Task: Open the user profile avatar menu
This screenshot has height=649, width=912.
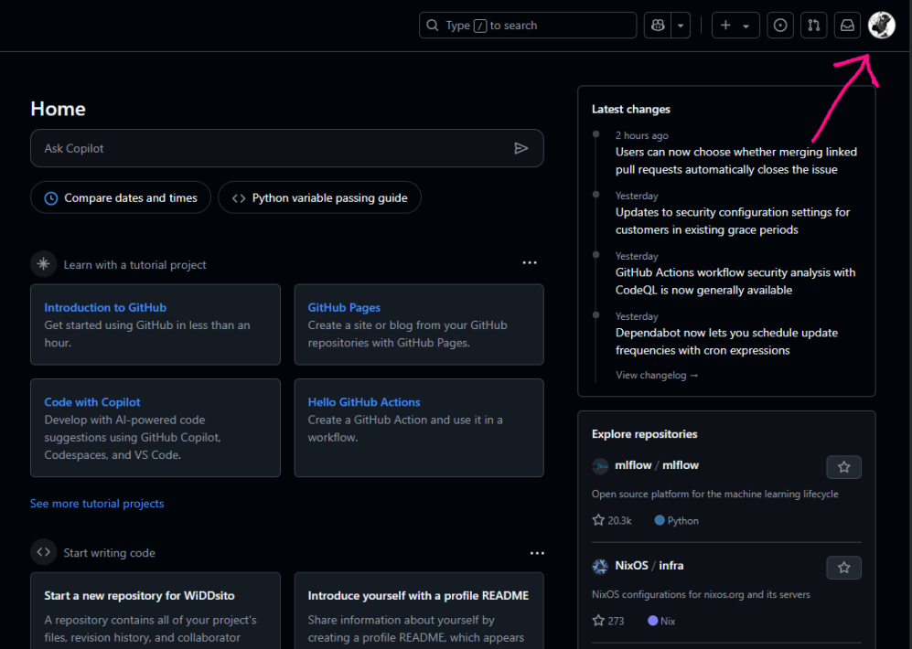Action: pos(882,26)
